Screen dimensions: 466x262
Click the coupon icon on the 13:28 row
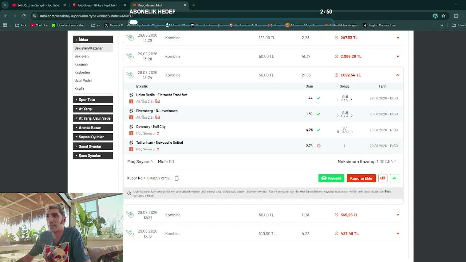coord(130,56)
